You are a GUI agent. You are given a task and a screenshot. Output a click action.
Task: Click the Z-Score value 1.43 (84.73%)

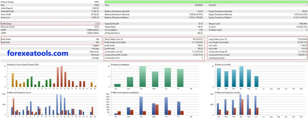click(301, 27)
